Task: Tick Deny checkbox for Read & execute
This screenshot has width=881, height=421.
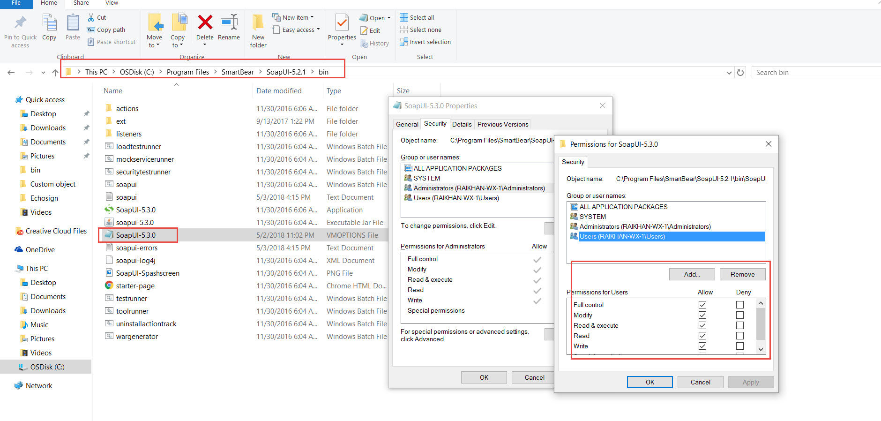Action: 740,325
